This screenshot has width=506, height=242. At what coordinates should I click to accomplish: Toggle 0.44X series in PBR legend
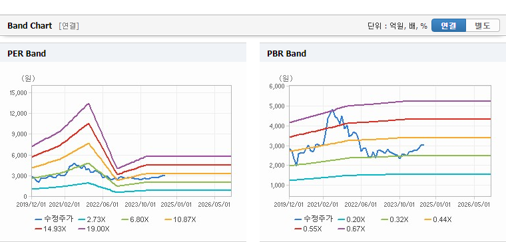[x=438, y=219]
